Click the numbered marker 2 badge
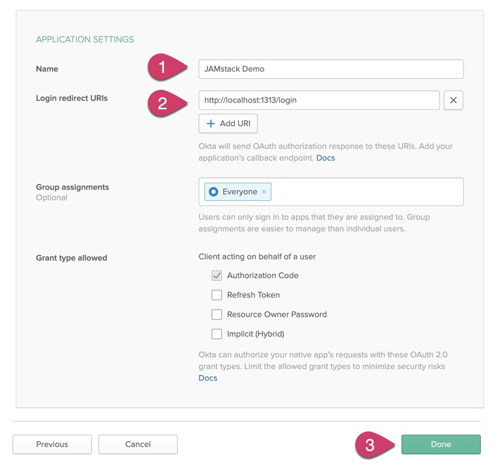This screenshot has height=466, width=494. point(163,103)
